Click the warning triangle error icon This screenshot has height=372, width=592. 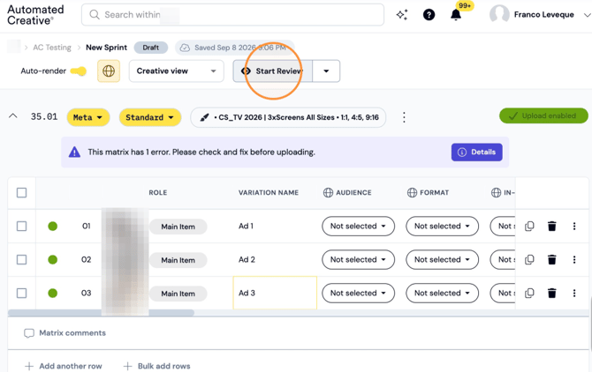pyautogui.click(x=74, y=153)
